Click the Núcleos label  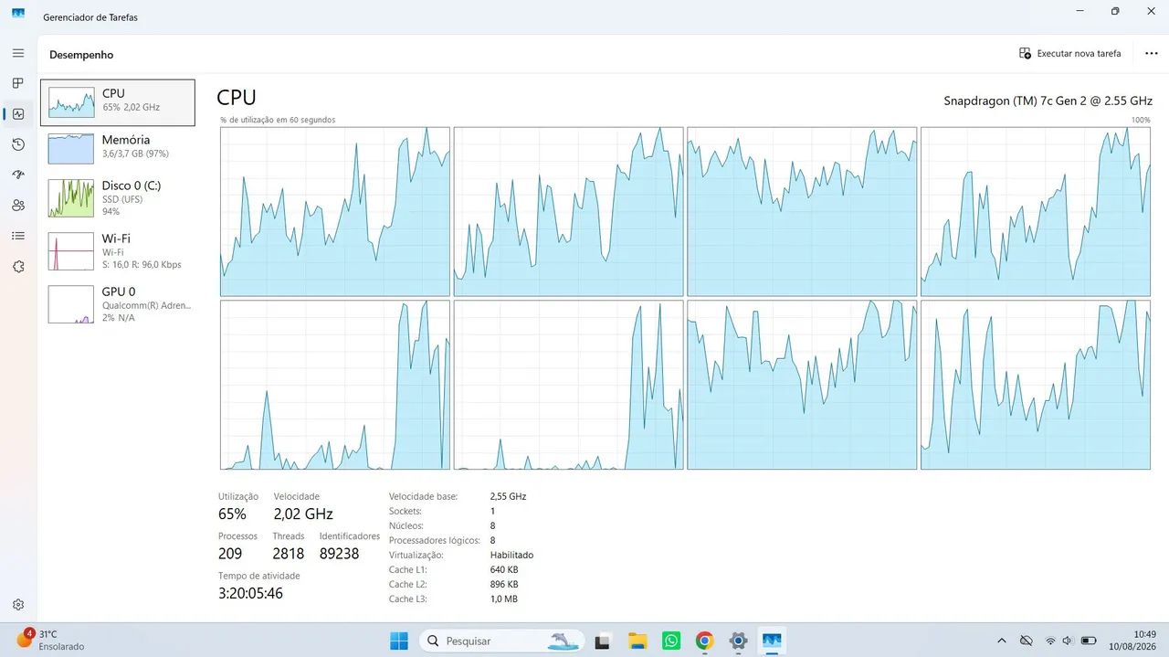(405, 525)
